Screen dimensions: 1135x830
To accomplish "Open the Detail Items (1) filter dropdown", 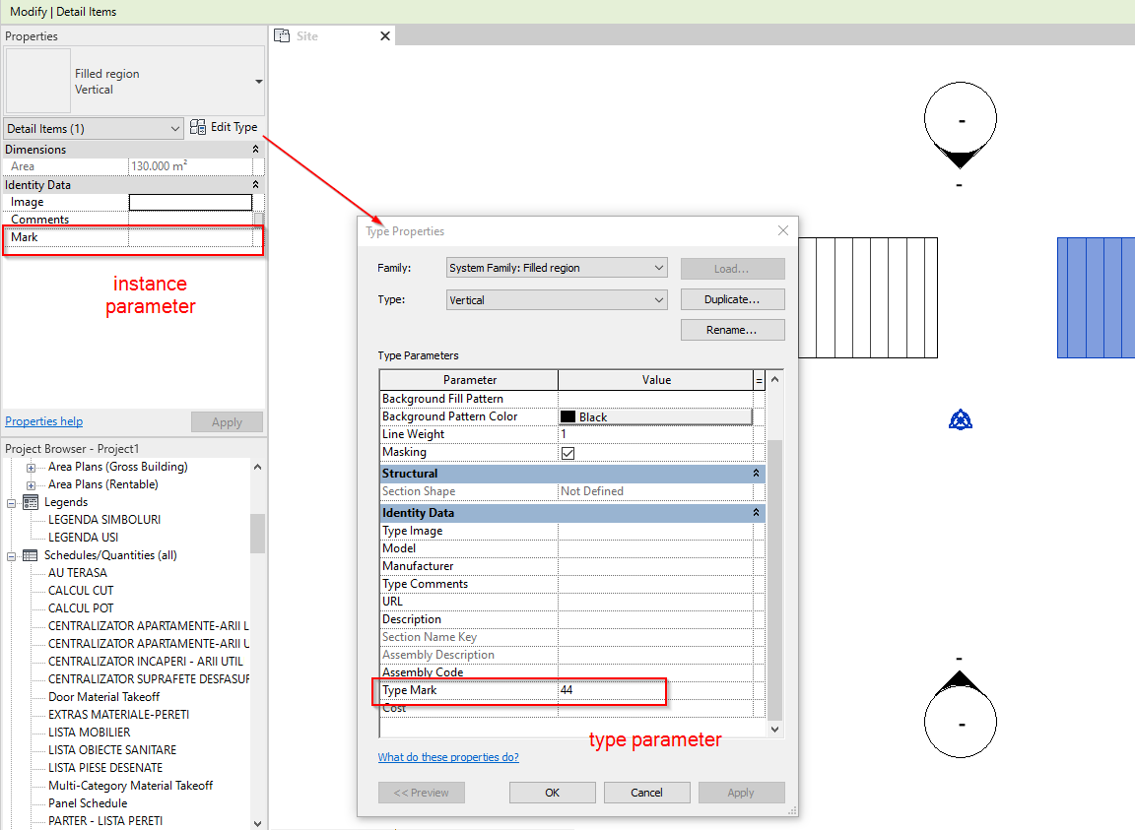I will pos(177,127).
